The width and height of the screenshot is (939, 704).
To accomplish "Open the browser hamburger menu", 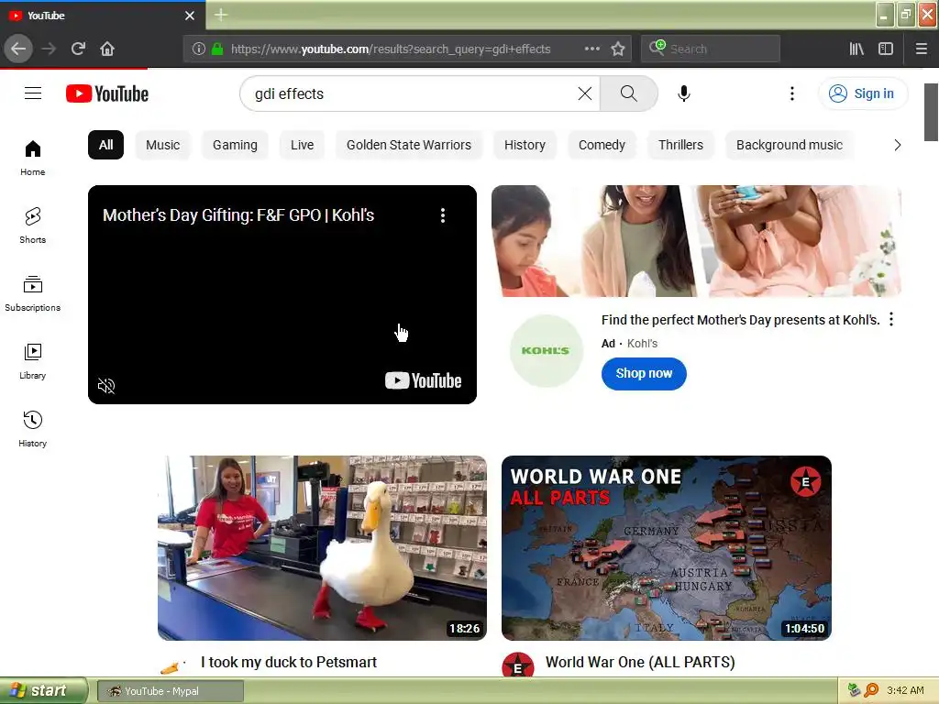I will (x=921, y=49).
